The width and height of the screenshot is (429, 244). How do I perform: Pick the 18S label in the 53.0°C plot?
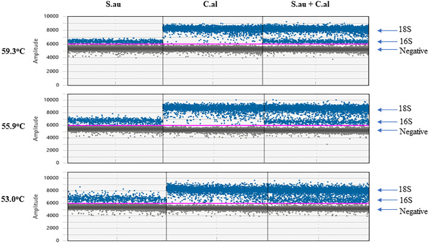(x=405, y=189)
